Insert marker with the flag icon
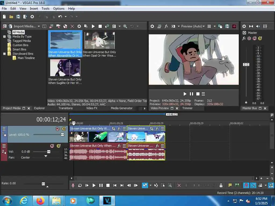The height and width of the screenshot is (206, 275). (x=230, y=185)
